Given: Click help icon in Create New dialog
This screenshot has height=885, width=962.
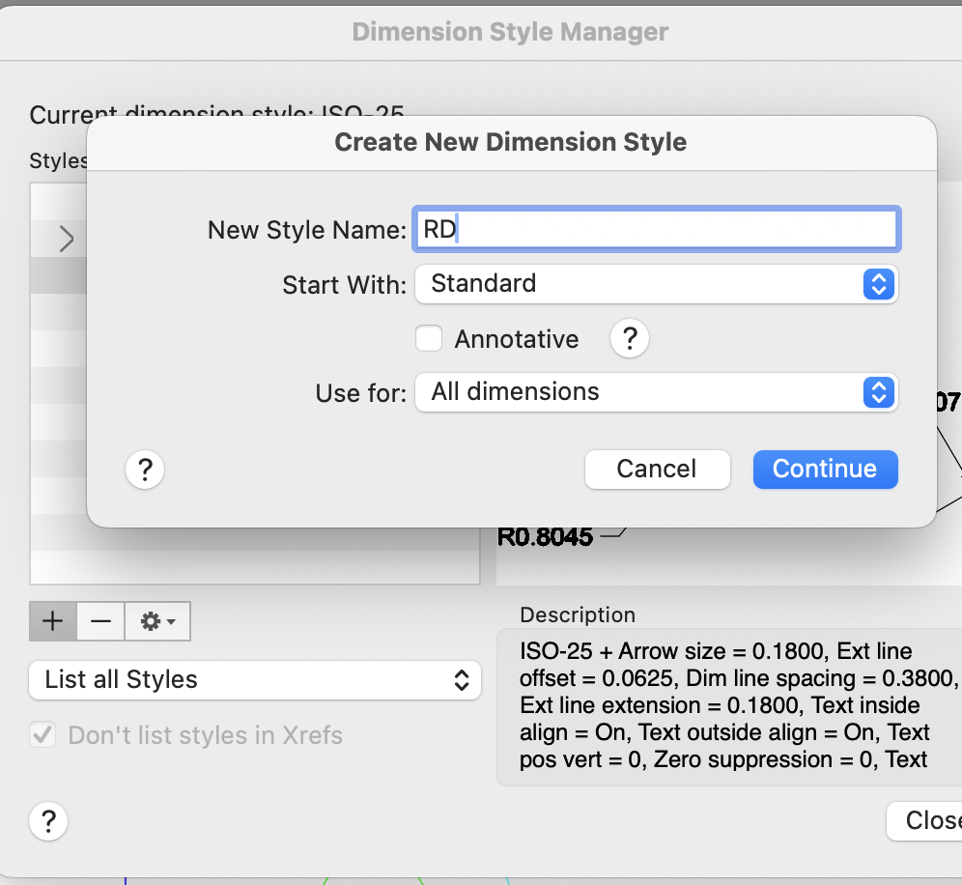Looking at the screenshot, I should pos(145,471).
